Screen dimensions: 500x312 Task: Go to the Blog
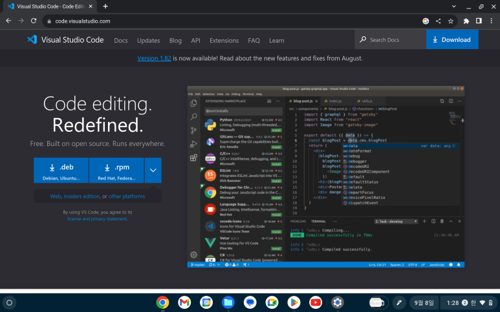pos(175,41)
